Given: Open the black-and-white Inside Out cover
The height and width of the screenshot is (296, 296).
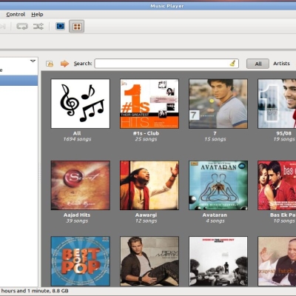Looking at the screenshot, I should point(218,261).
